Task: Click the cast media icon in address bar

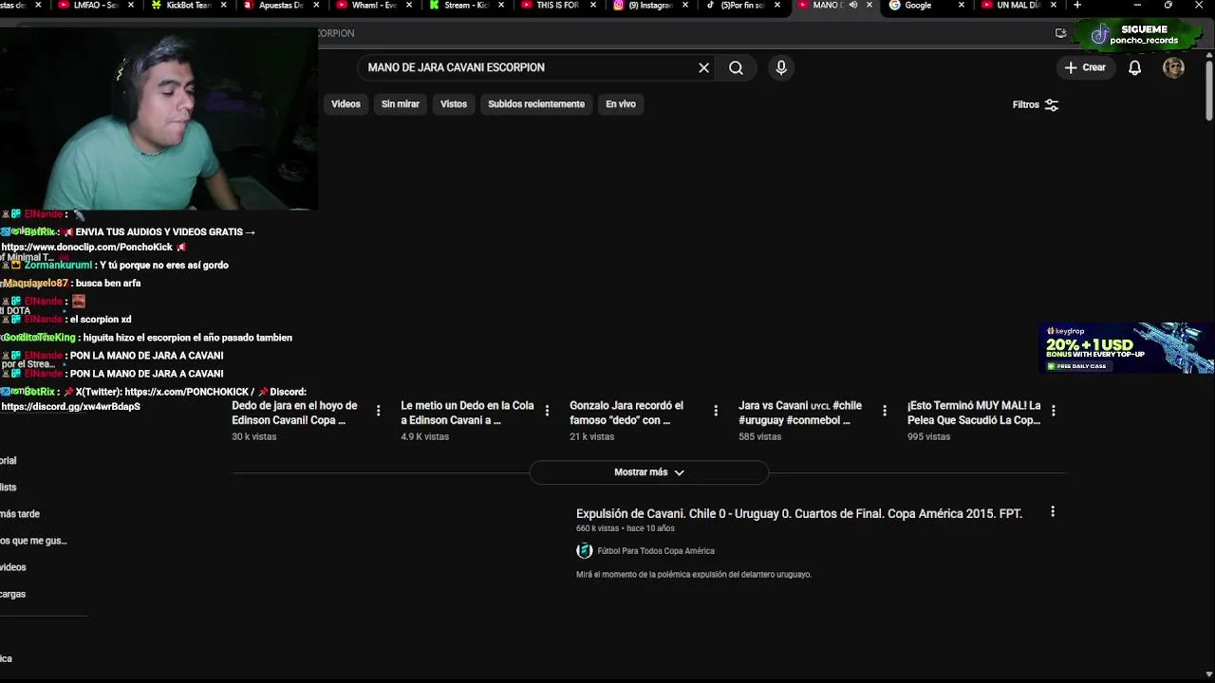Action: [1060, 33]
